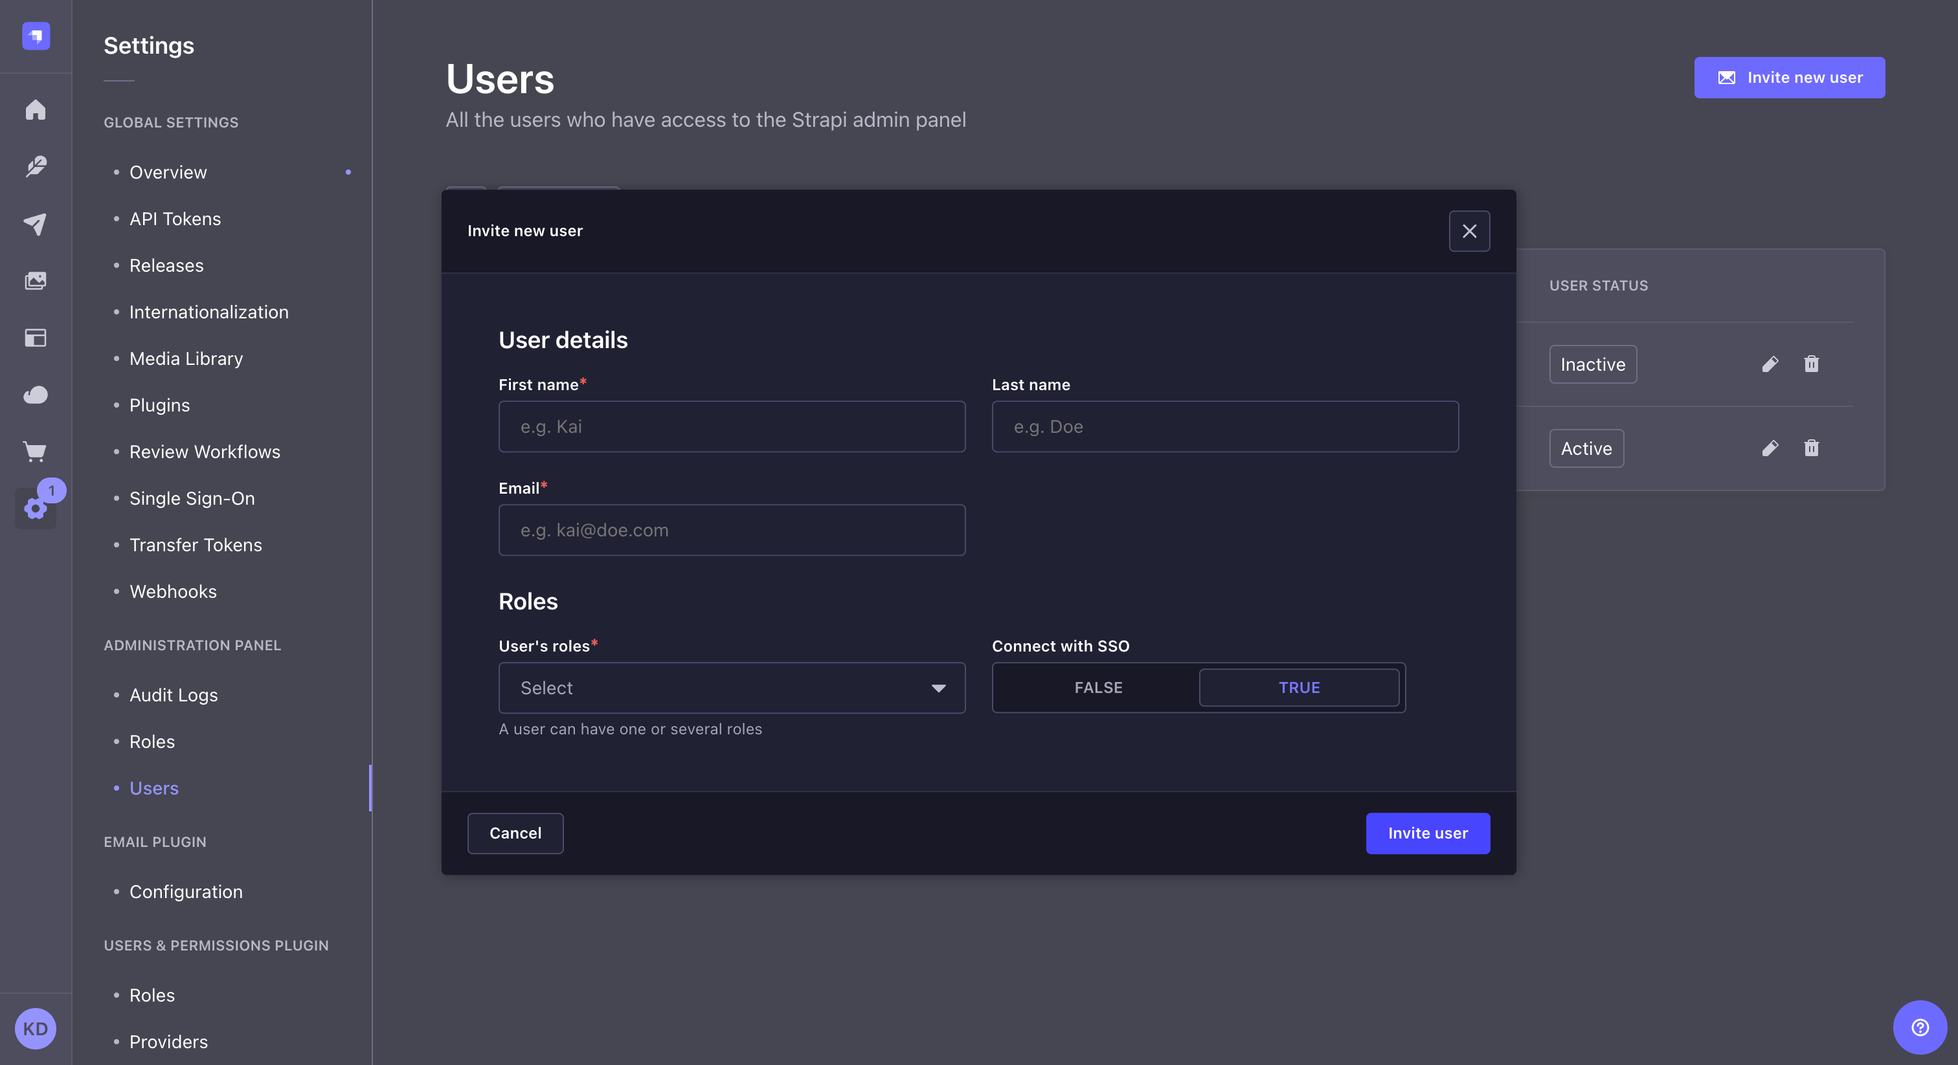This screenshot has height=1065, width=1958.
Task: Enable SSO by selecting TRUE
Action: pyautogui.click(x=1300, y=688)
